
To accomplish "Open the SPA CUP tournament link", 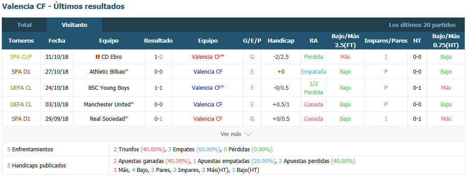I will 21,57.
